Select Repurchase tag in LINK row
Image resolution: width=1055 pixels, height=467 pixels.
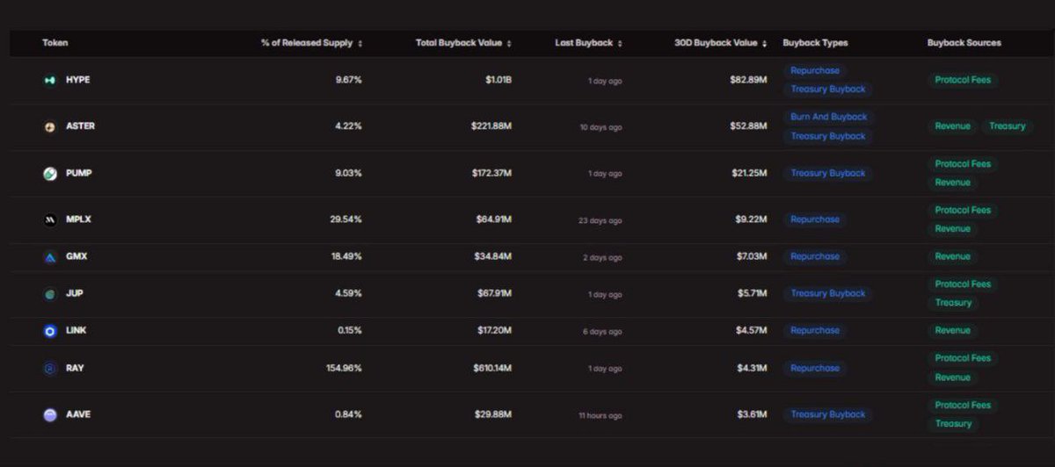(x=815, y=331)
